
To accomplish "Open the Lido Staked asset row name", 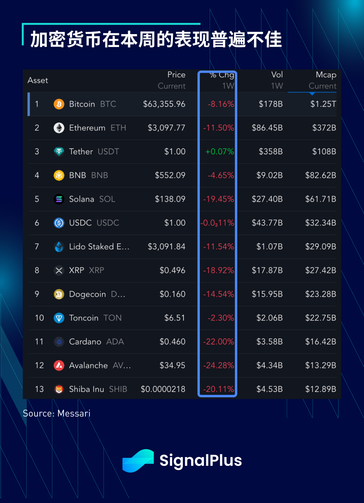I will [99, 247].
